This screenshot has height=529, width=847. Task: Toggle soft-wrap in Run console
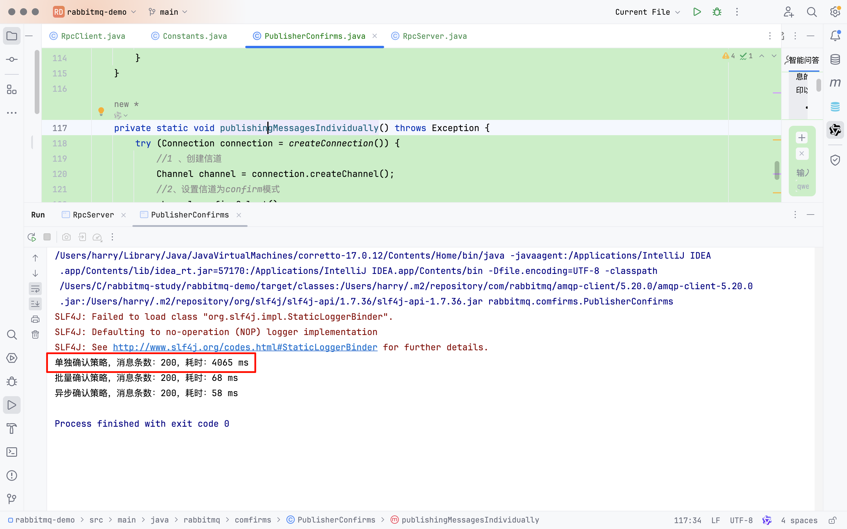(x=35, y=289)
